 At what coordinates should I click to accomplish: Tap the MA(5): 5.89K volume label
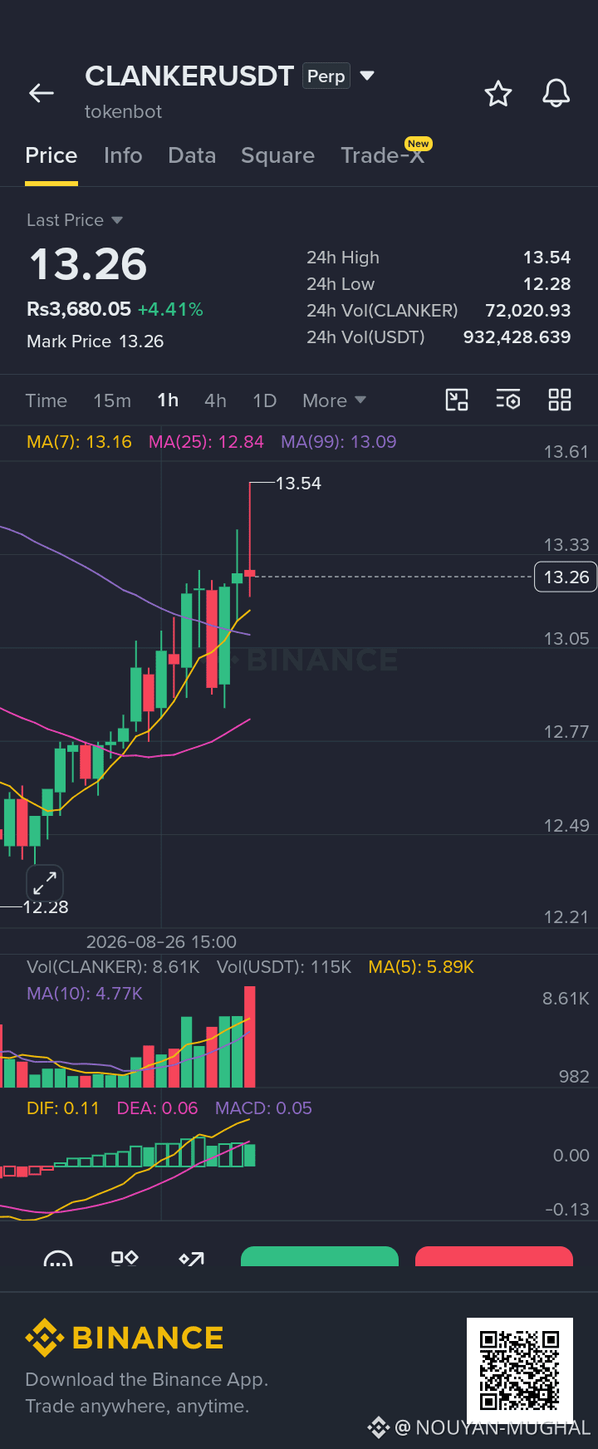point(421,967)
